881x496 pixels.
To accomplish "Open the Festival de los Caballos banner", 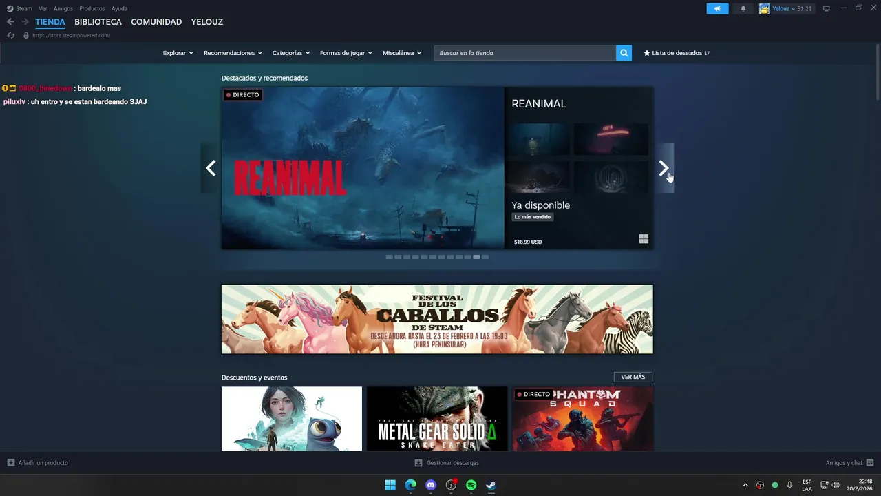I will click(437, 319).
